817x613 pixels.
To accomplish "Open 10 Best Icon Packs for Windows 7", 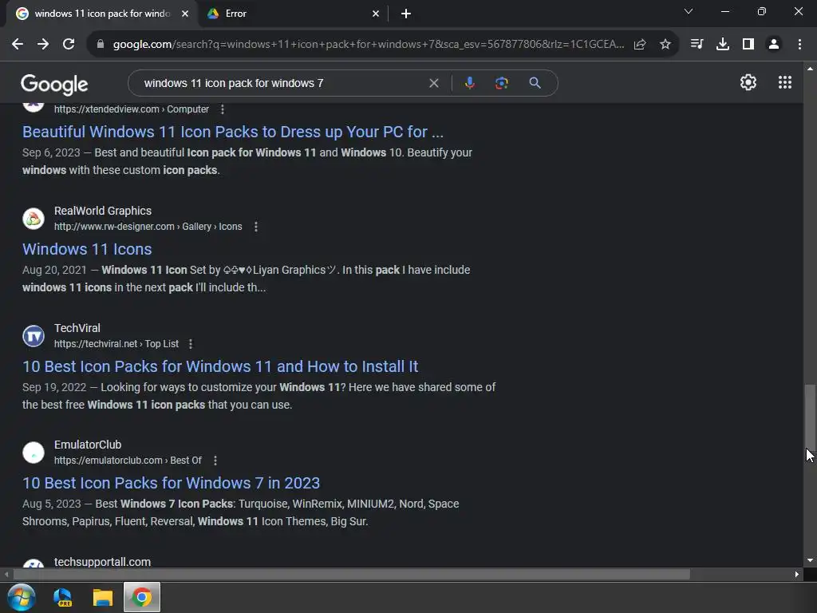I will coord(171,483).
